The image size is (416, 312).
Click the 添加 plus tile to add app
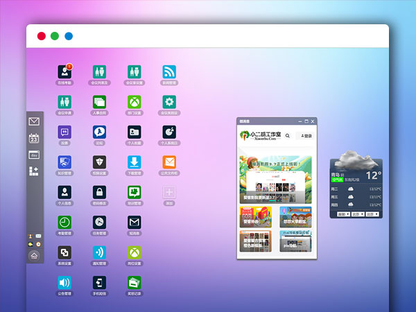coord(169,192)
